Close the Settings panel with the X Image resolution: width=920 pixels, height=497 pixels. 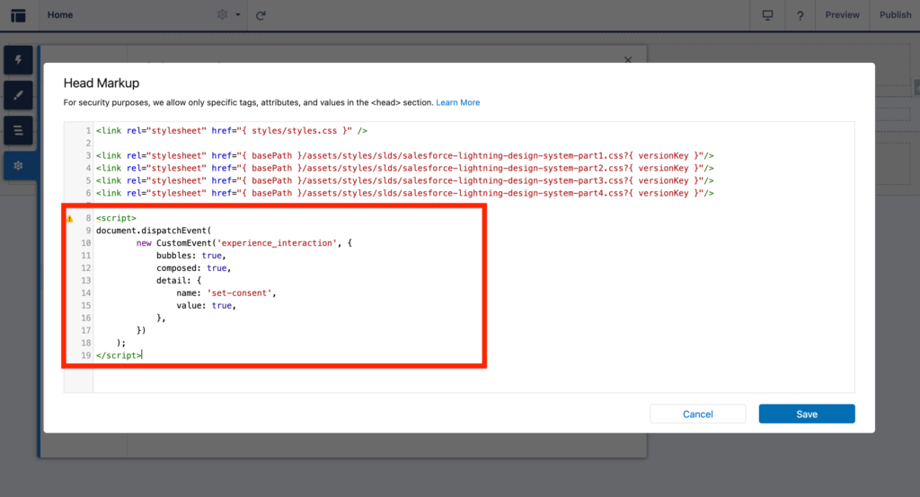point(628,59)
